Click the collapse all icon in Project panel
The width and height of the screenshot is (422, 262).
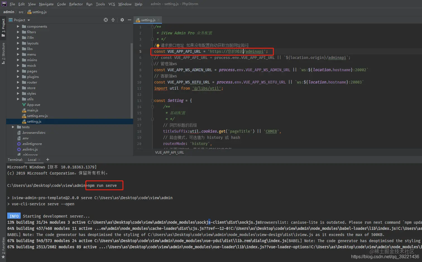click(x=113, y=20)
